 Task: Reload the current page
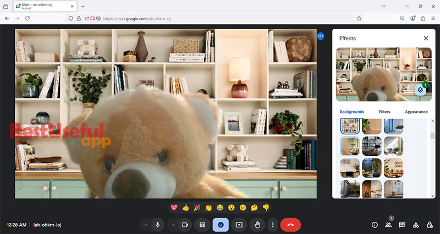pyautogui.click(x=28, y=18)
